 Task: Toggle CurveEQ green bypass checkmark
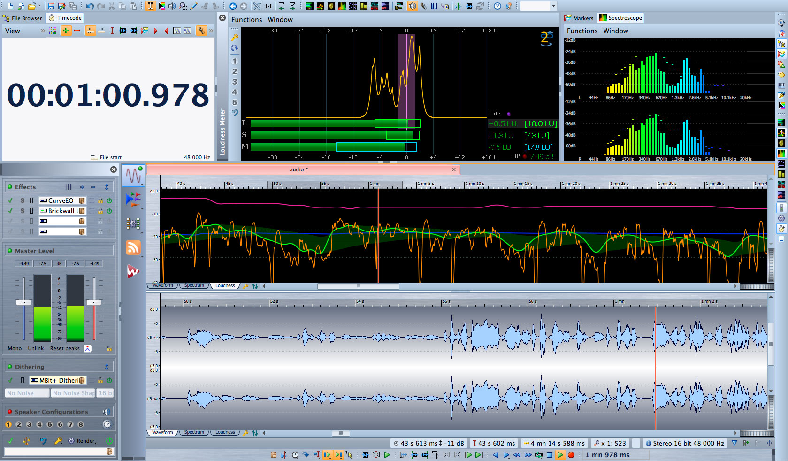(10, 200)
